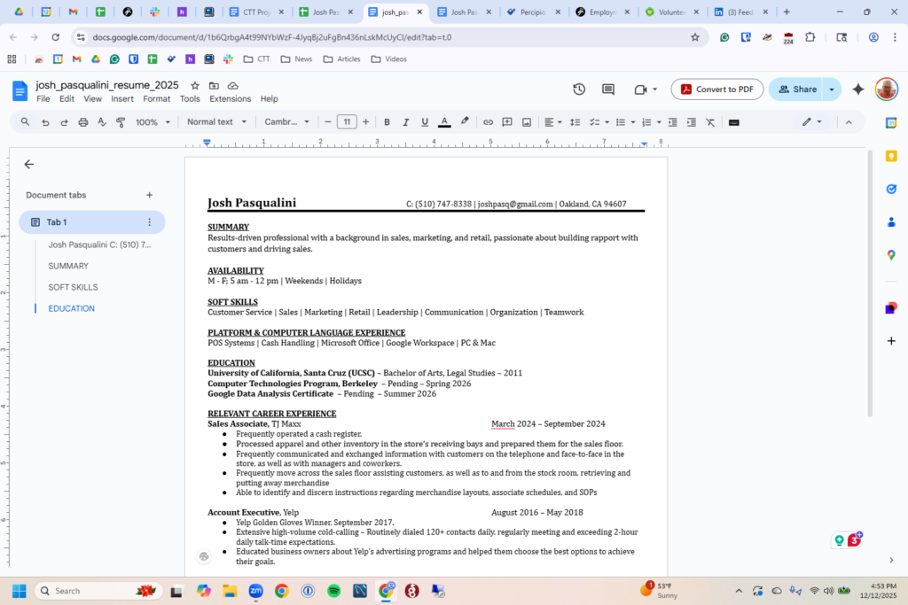908x605 pixels.
Task: Click the Convert to PDF button
Action: (x=716, y=89)
